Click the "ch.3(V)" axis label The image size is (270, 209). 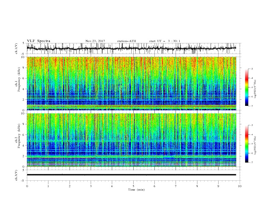pyautogui.click(x=16, y=175)
